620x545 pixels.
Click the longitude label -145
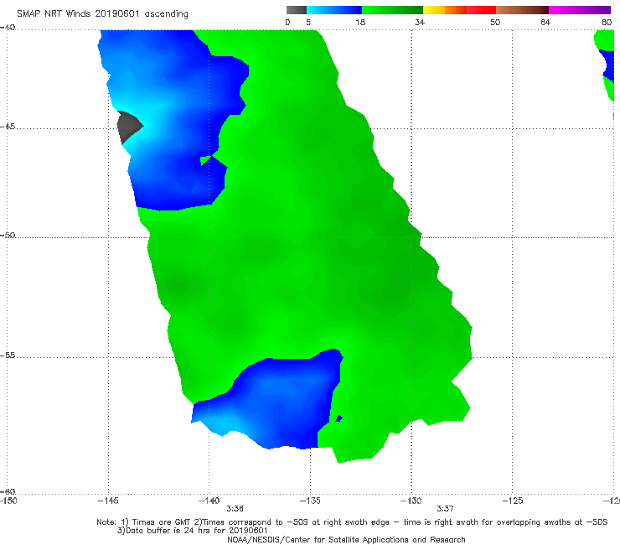pos(108,501)
